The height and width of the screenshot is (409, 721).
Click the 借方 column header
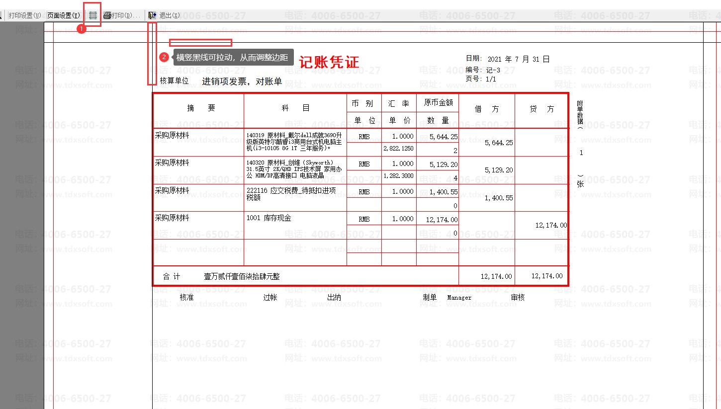(486, 109)
